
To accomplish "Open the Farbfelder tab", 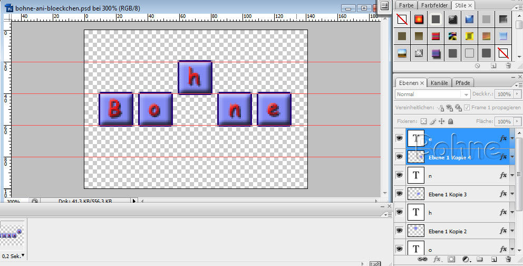I will click(434, 5).
